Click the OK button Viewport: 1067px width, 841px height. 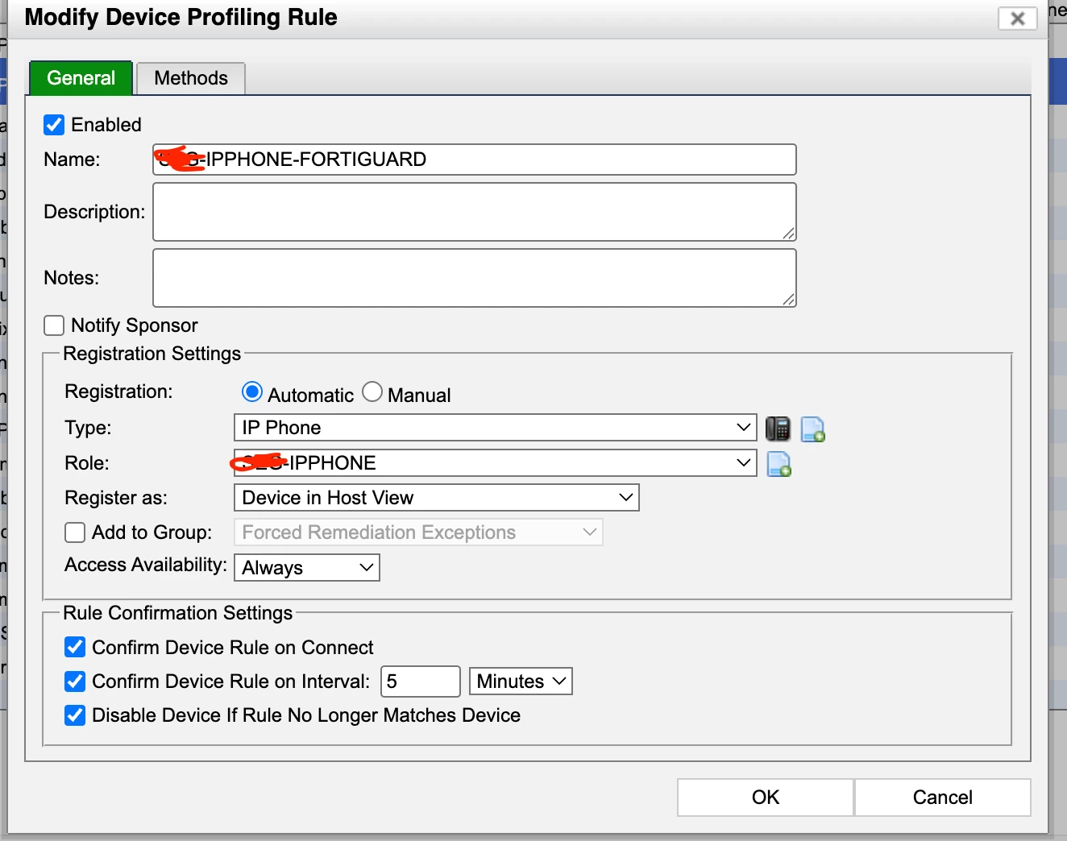click(x=766, y=797)
